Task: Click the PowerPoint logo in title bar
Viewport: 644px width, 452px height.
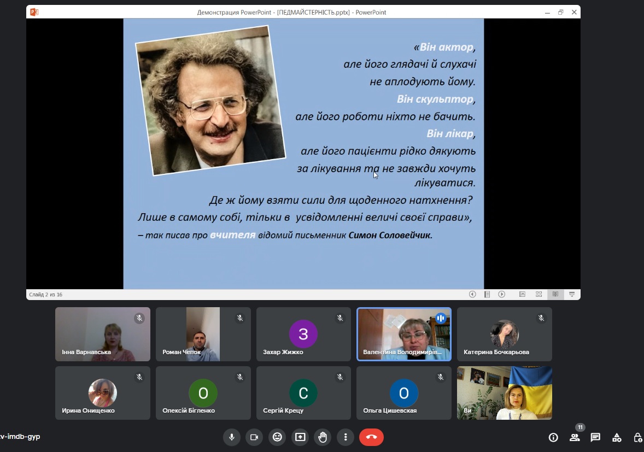Action: pos(34,12)
